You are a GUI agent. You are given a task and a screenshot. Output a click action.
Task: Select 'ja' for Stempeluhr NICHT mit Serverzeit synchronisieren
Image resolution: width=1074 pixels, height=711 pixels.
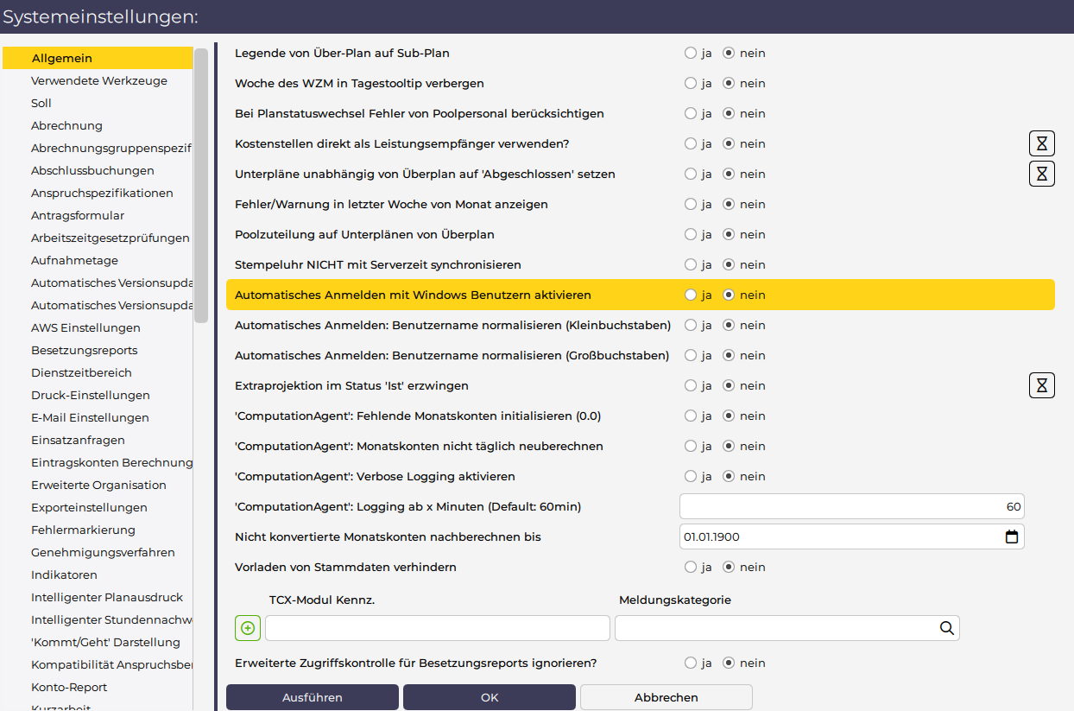[691, 264]
